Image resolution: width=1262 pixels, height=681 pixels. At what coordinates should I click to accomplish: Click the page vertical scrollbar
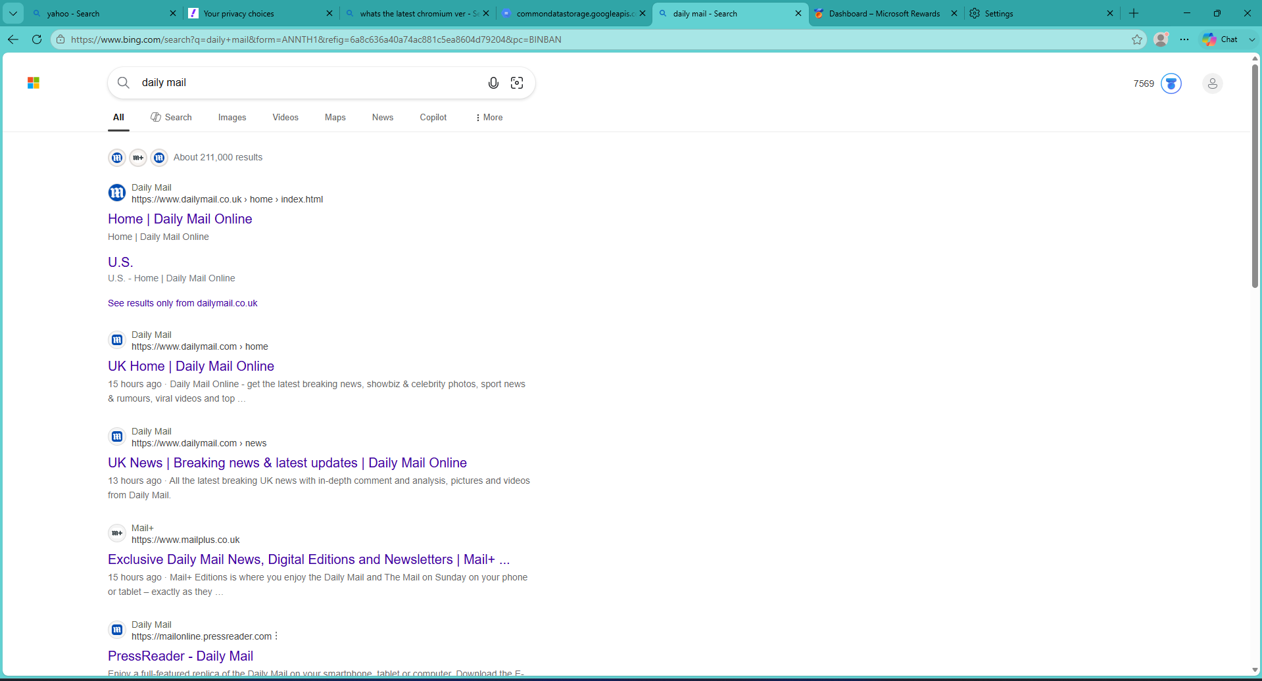pos(1255,176)
